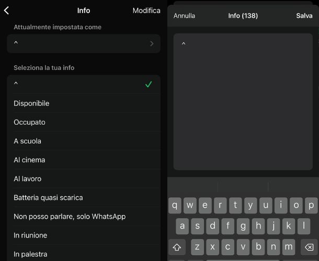319x261 pixels.
Task: Select In riunione status
Action: point(84,235)
